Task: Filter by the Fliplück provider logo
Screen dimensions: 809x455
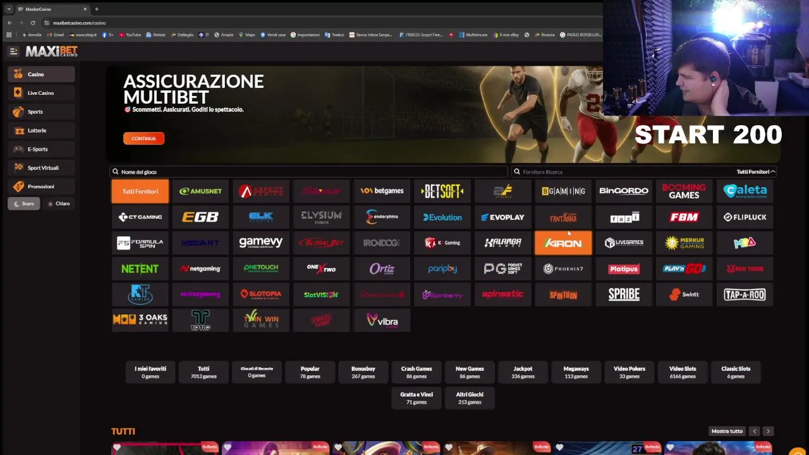Action: pyautogui.click(x=745, y=217)
